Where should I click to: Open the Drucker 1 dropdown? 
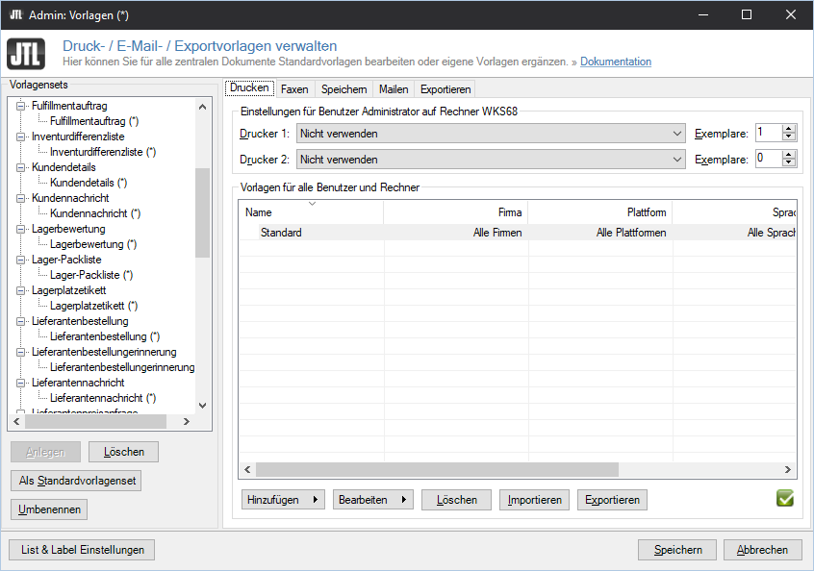click(x=491, y=134)
